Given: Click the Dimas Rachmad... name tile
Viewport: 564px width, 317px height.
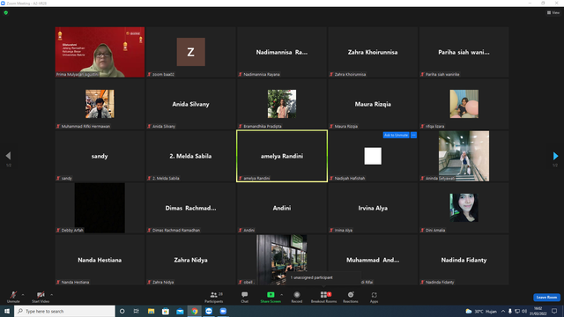Looking at the screenshot, I should click(x=191, y=208).
